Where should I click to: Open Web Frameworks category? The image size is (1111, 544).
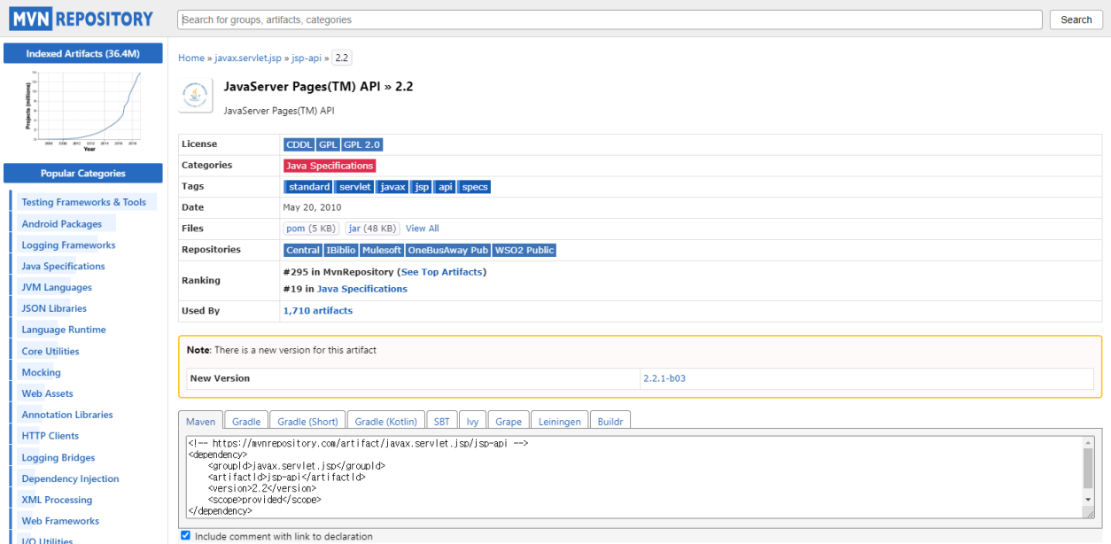(60, 521)
